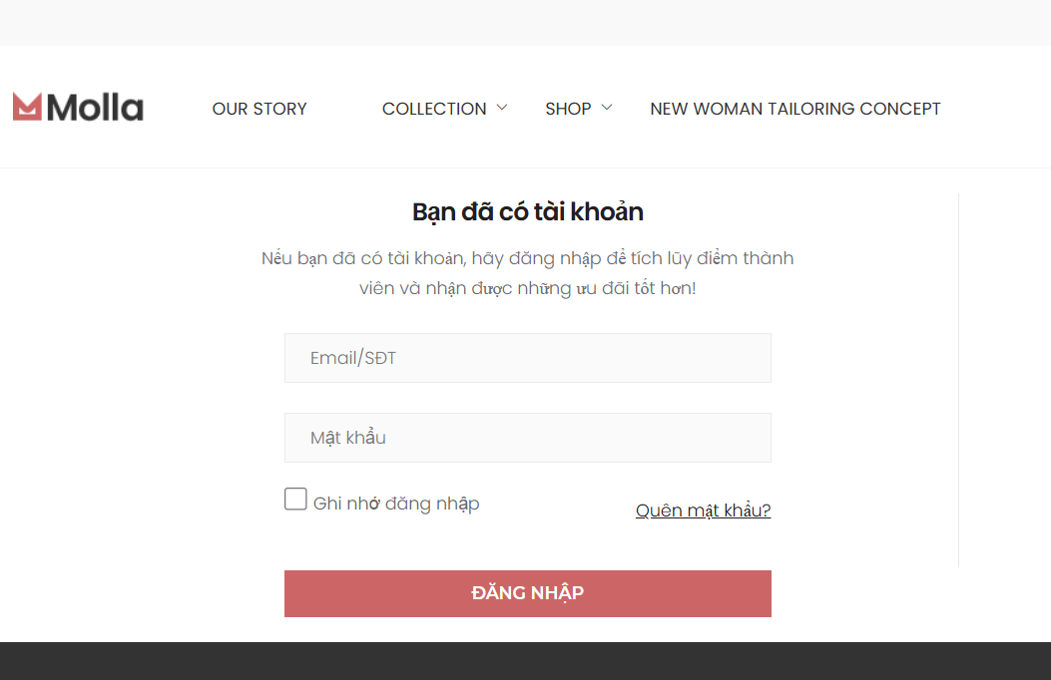Click the red M Molla logo icon

point(28,107)
